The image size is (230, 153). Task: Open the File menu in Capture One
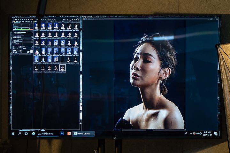[x=14, y=18]
